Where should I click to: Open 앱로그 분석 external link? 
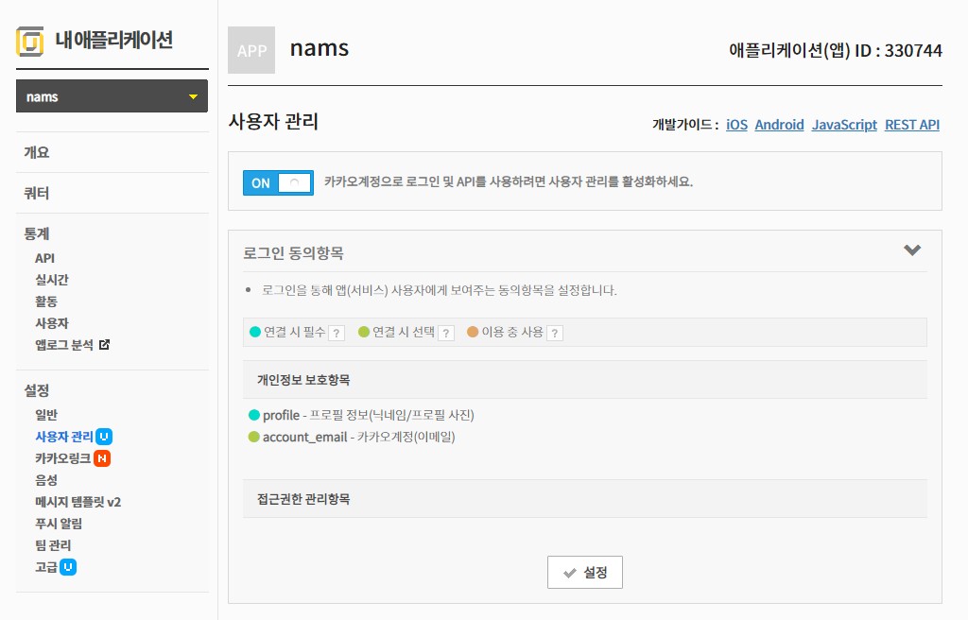tap(64, 345)
